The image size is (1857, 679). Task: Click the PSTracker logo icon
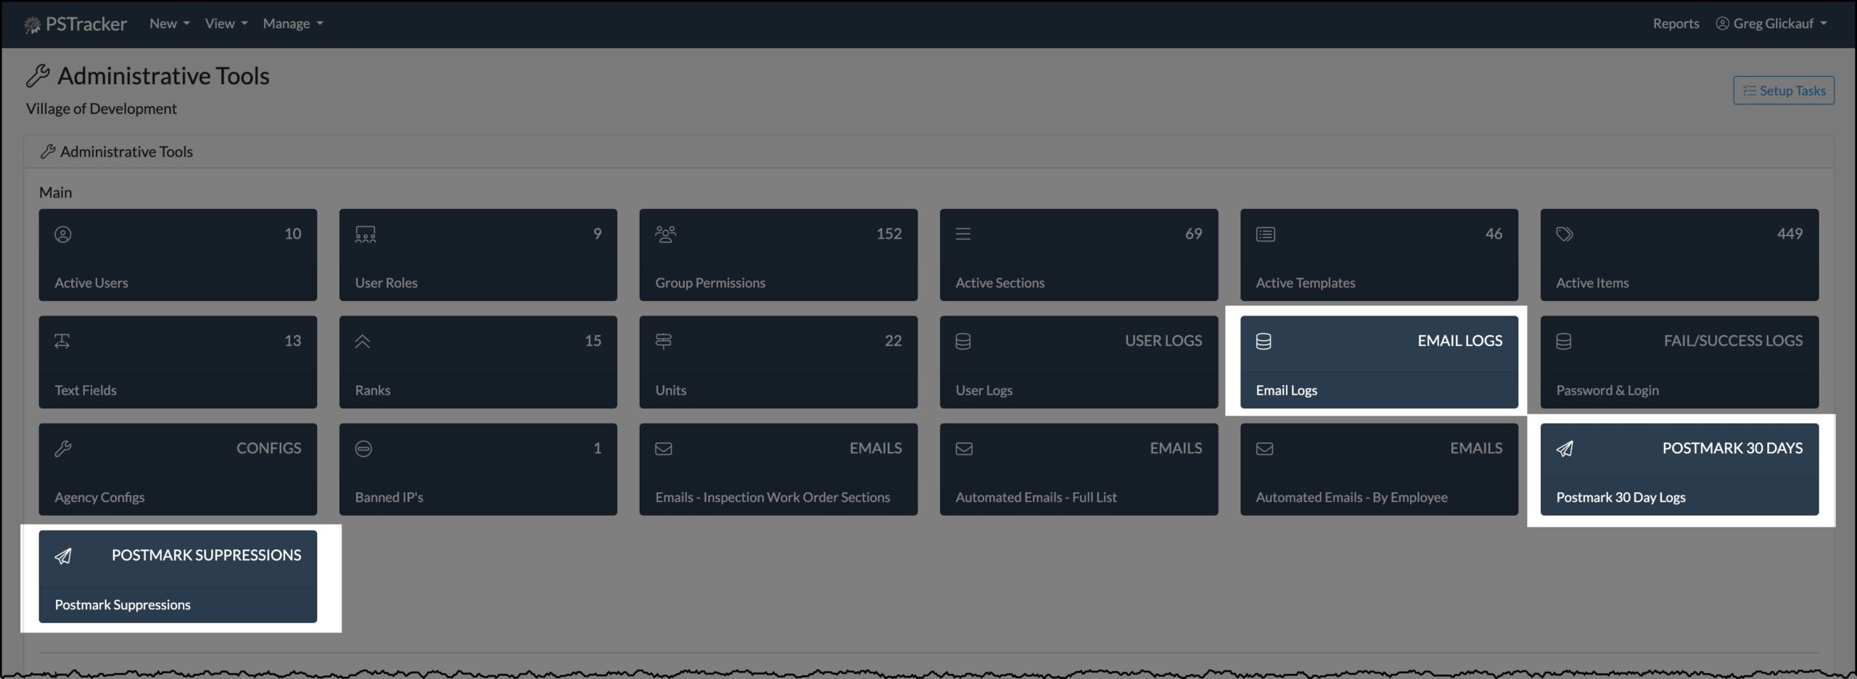(x=32, y=25)
